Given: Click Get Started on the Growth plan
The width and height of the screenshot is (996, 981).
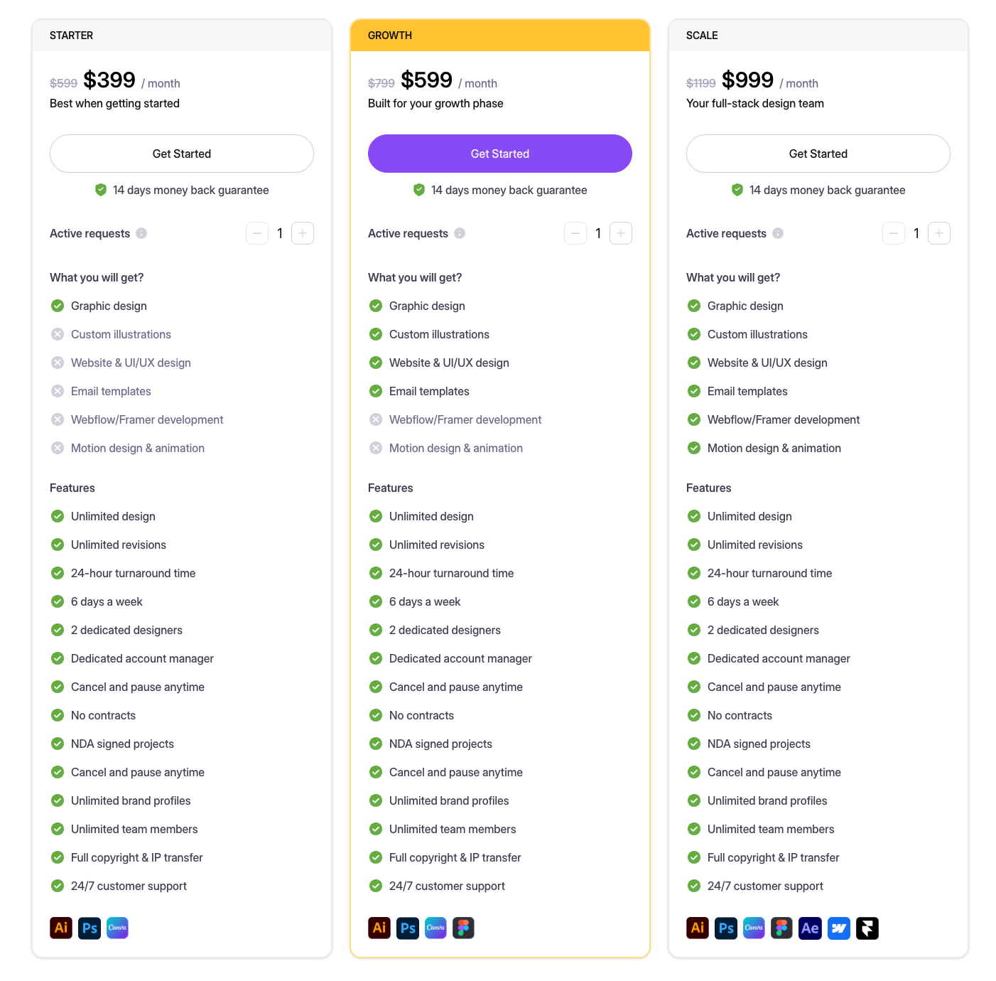Looking at the screenshot, I should coord(499,154).
